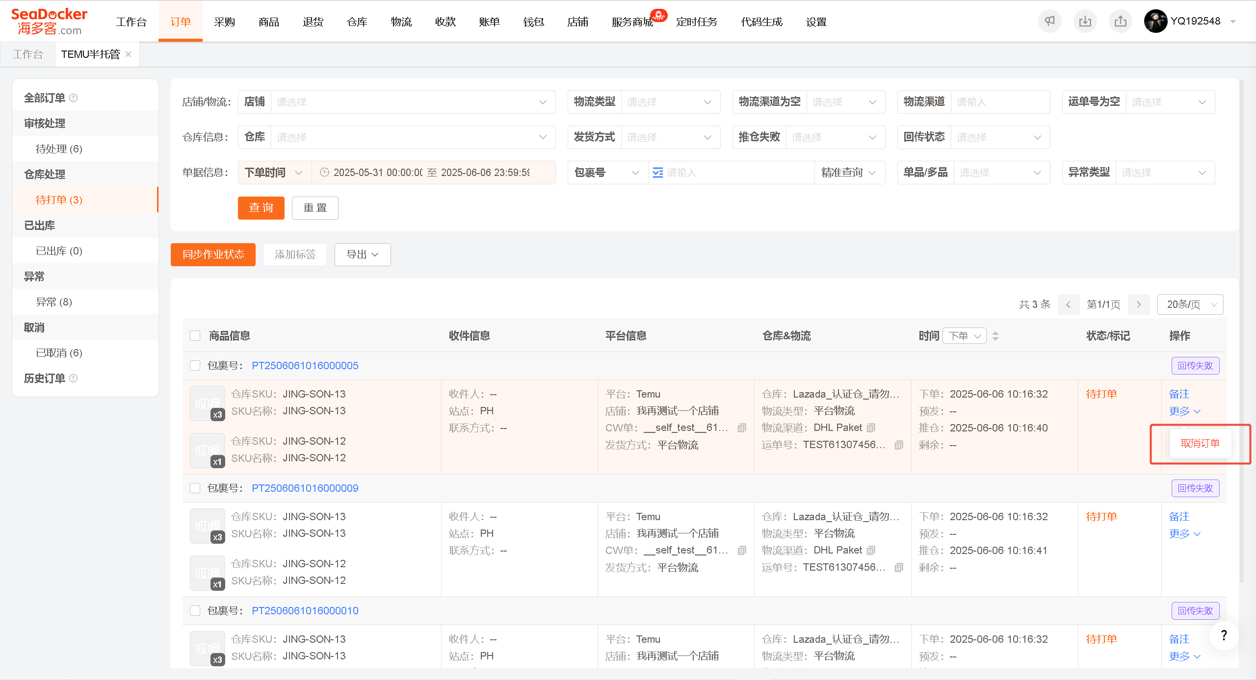The image size is (1256, 680).
Task: Open the 运单号为空 dropdown
Action: [1170, 102]
